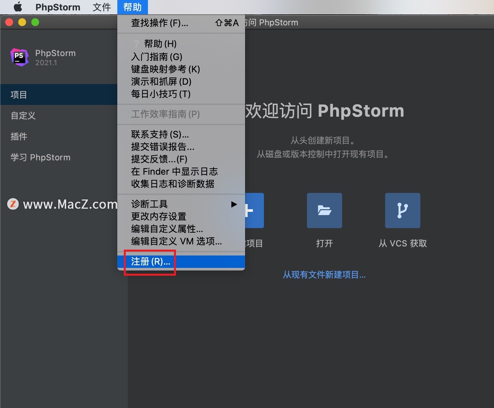The height and width of the screenshot is (408, 494).
Task: Click the green zoom window button
Action: coord(35,22)
